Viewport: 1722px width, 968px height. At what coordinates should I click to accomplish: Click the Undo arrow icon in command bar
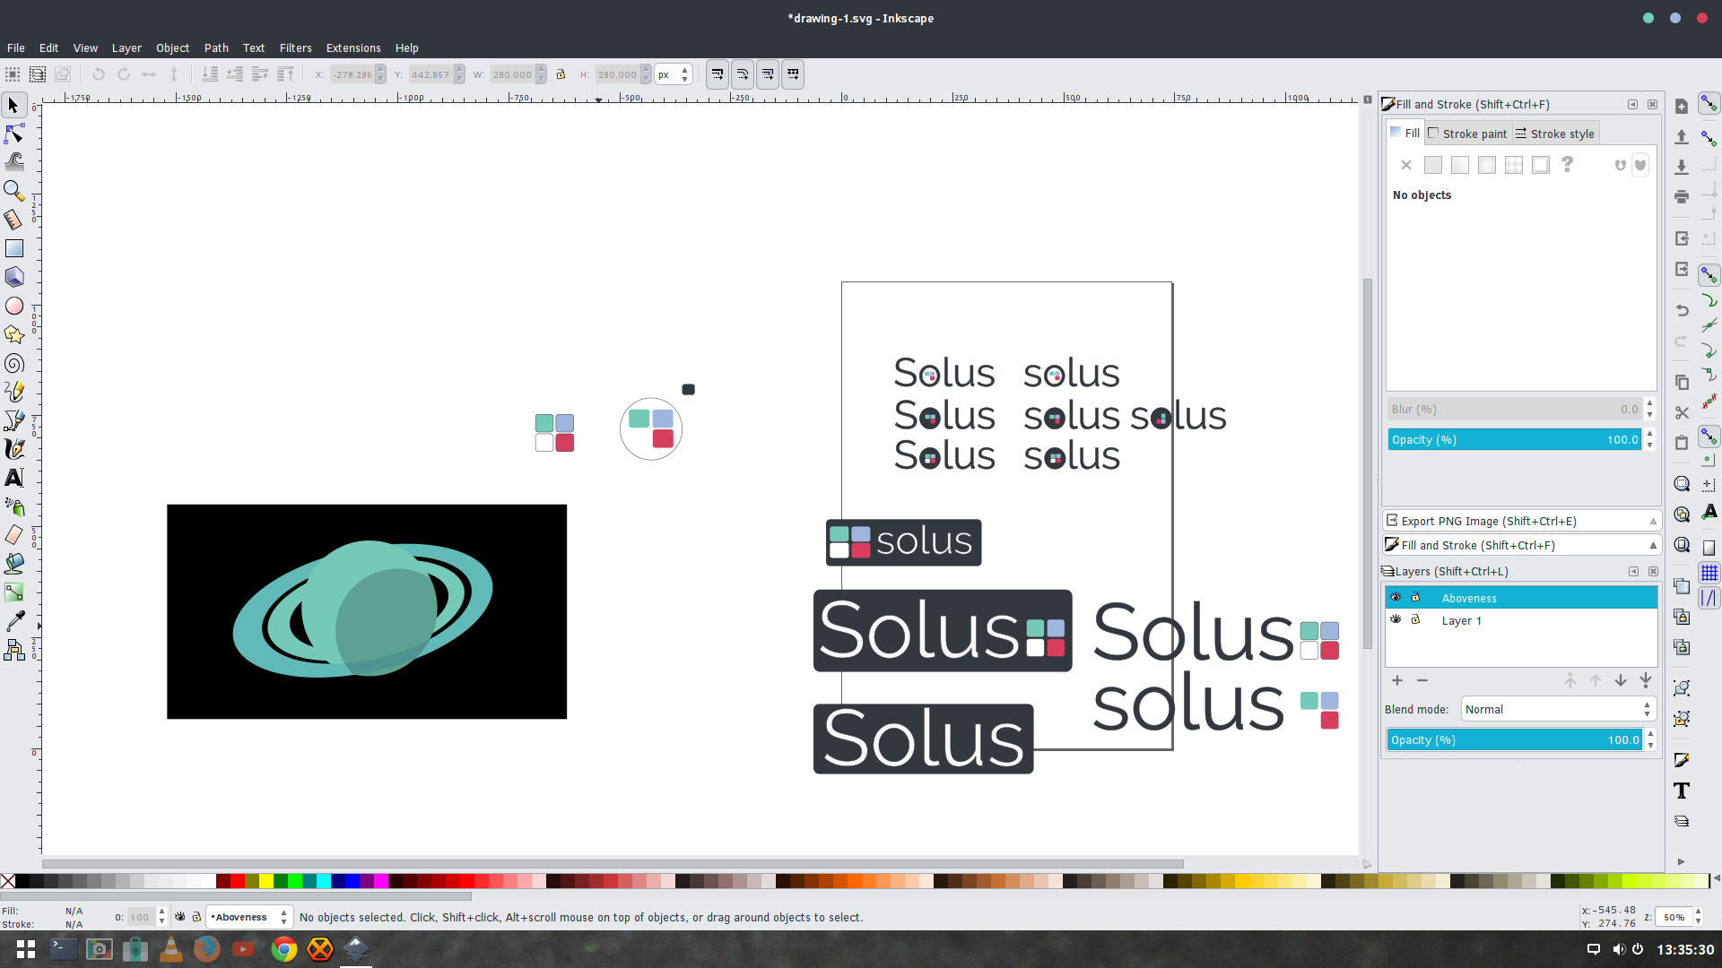point(1682,310)
